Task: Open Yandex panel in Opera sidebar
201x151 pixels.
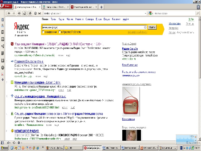Action: click(x=3, y=74)
